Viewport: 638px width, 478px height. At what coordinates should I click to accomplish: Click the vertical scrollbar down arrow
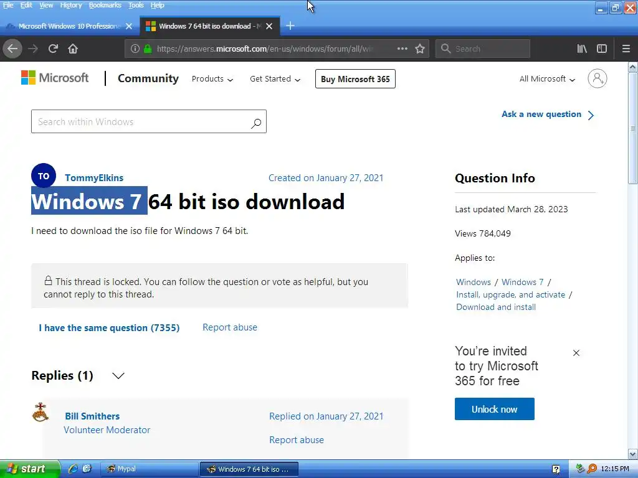(633, 454)
